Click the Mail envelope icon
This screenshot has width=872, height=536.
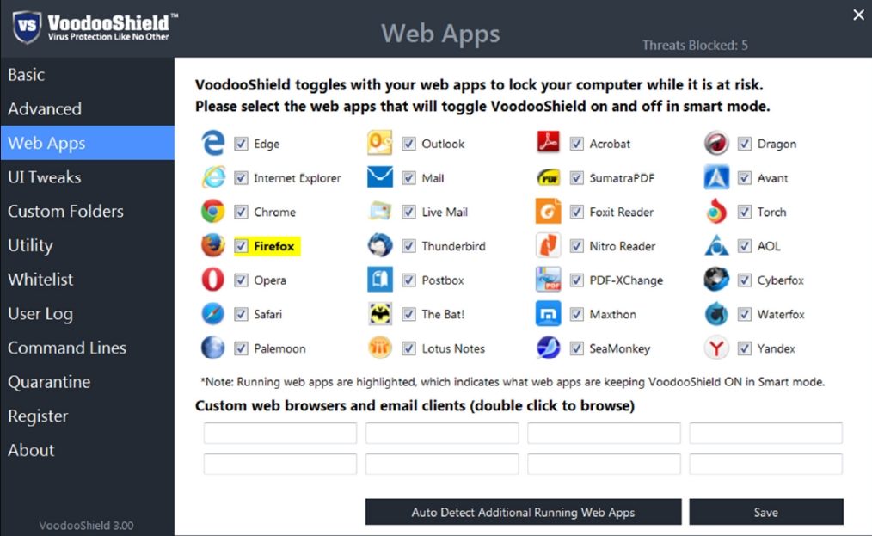(x=380, y=177)
